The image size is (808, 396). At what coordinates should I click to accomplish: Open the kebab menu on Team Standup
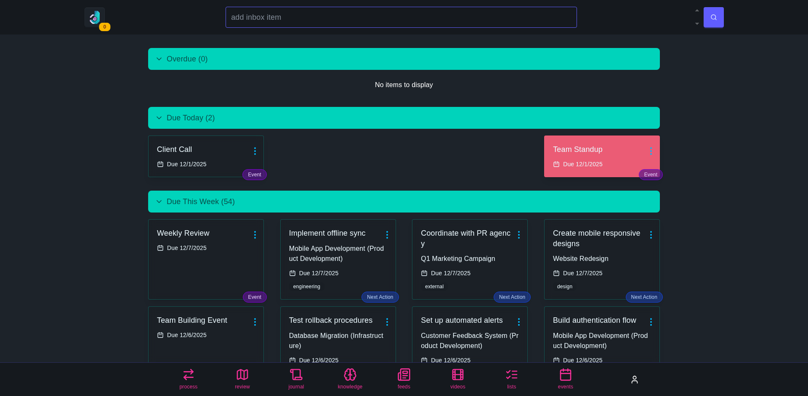pyautogui.click(x=651, y=151)
